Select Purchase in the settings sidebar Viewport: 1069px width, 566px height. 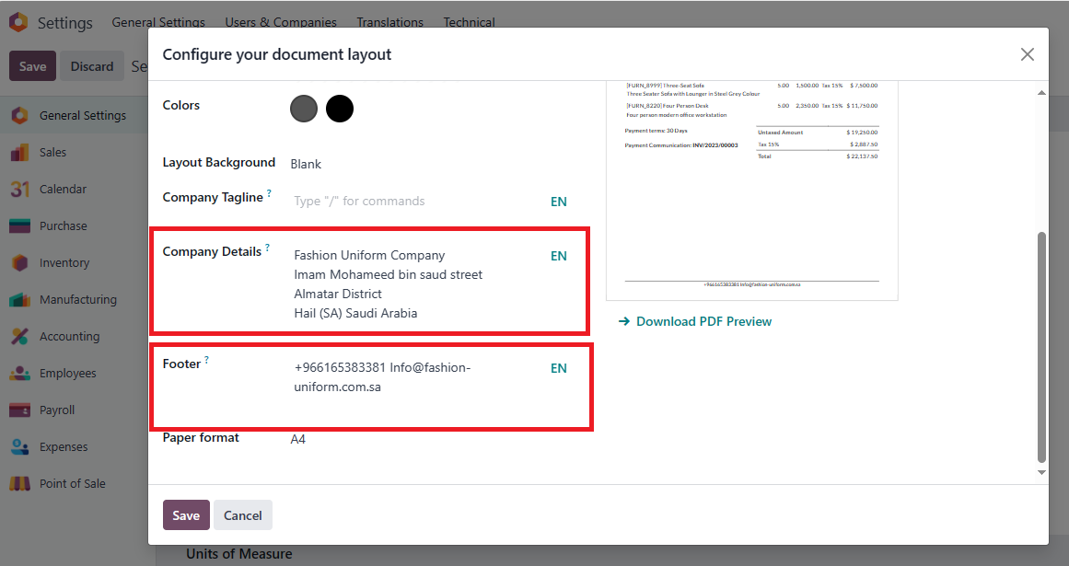coord(64,226)
